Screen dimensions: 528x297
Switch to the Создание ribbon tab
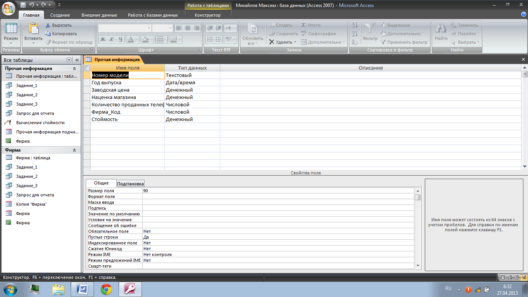click(60, 15)
